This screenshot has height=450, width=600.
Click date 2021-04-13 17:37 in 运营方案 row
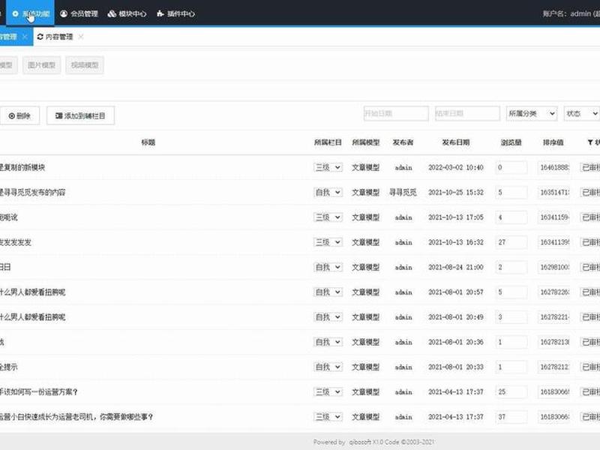[x=456, y=391]
